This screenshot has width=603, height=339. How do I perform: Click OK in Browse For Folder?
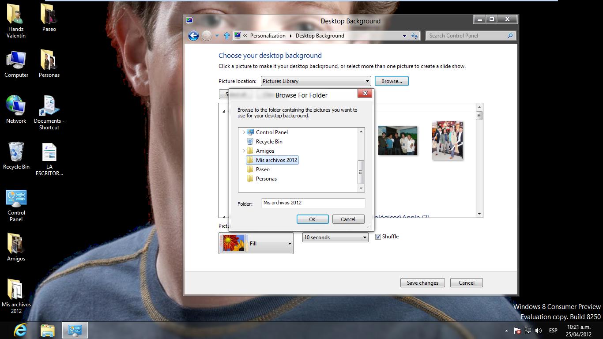(x=312, y=219)
